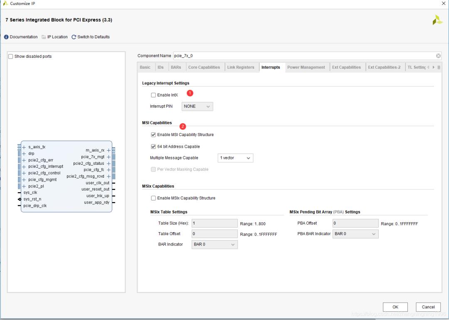Screen dimensions: 449x320
Task: Open the Documentation info icon
Action: pyautogui.click(x=6, y=37)
